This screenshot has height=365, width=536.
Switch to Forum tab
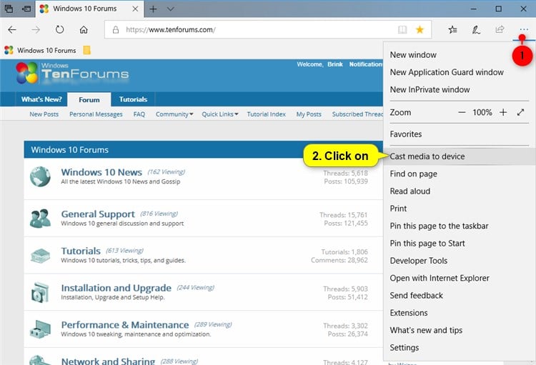(89, 100)
